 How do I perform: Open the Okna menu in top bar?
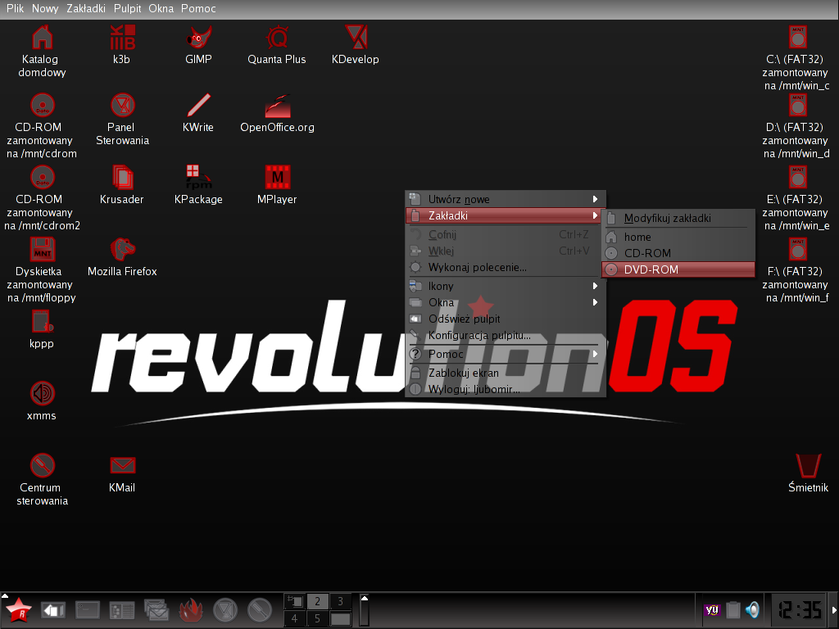click(x=161, y=8)
